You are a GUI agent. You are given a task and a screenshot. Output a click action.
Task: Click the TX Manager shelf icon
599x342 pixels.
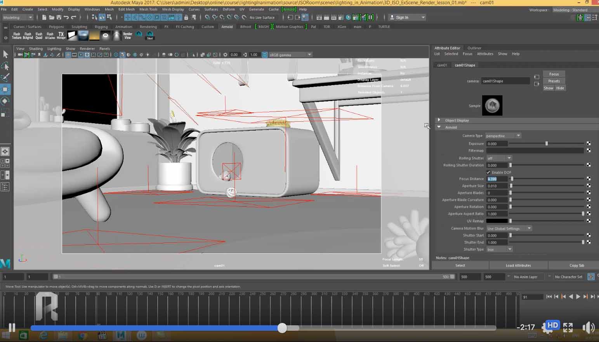tap(61, 35)
